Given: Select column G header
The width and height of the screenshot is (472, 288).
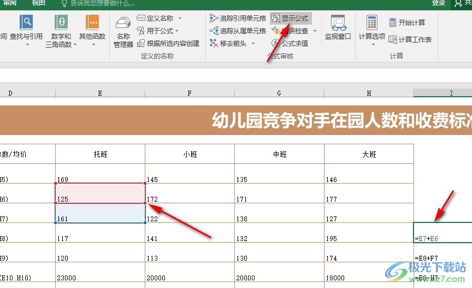Looking at the screenshot, I should tap(279, 93).
